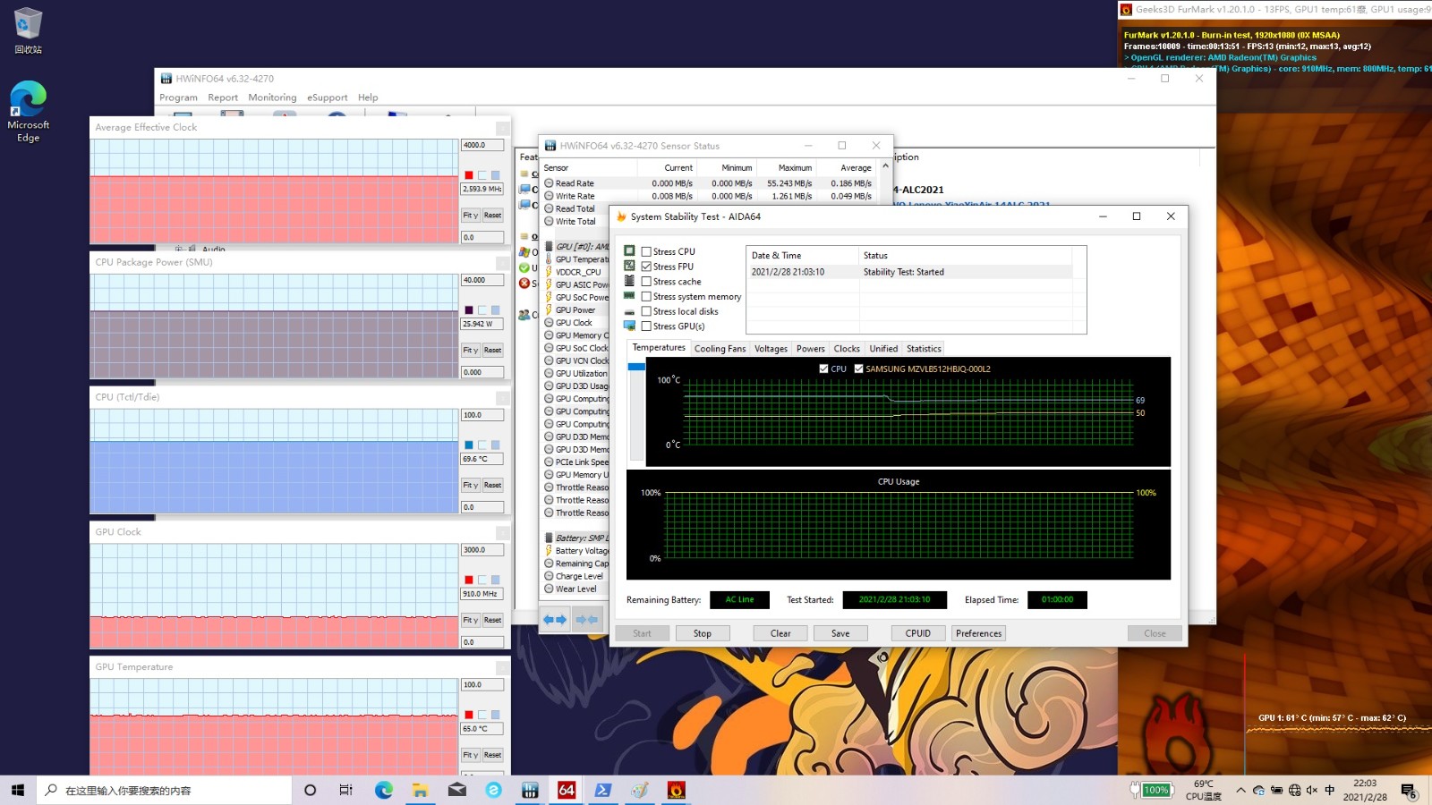Viewport: 1432px width, 805px height.
Task: Open the Mail app on the taskbar
Action: [x=457, y=790]
